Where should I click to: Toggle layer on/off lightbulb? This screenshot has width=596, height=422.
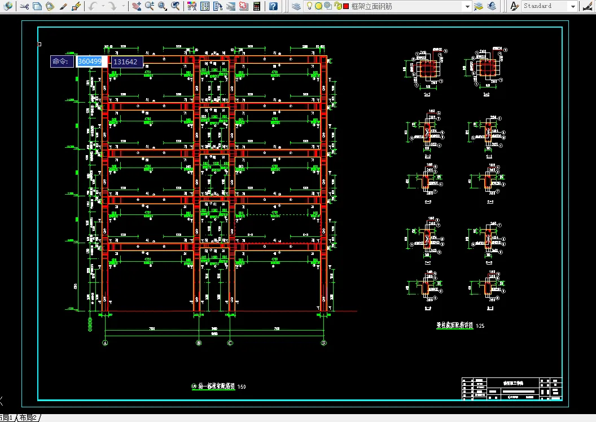[x=309, y=6]
